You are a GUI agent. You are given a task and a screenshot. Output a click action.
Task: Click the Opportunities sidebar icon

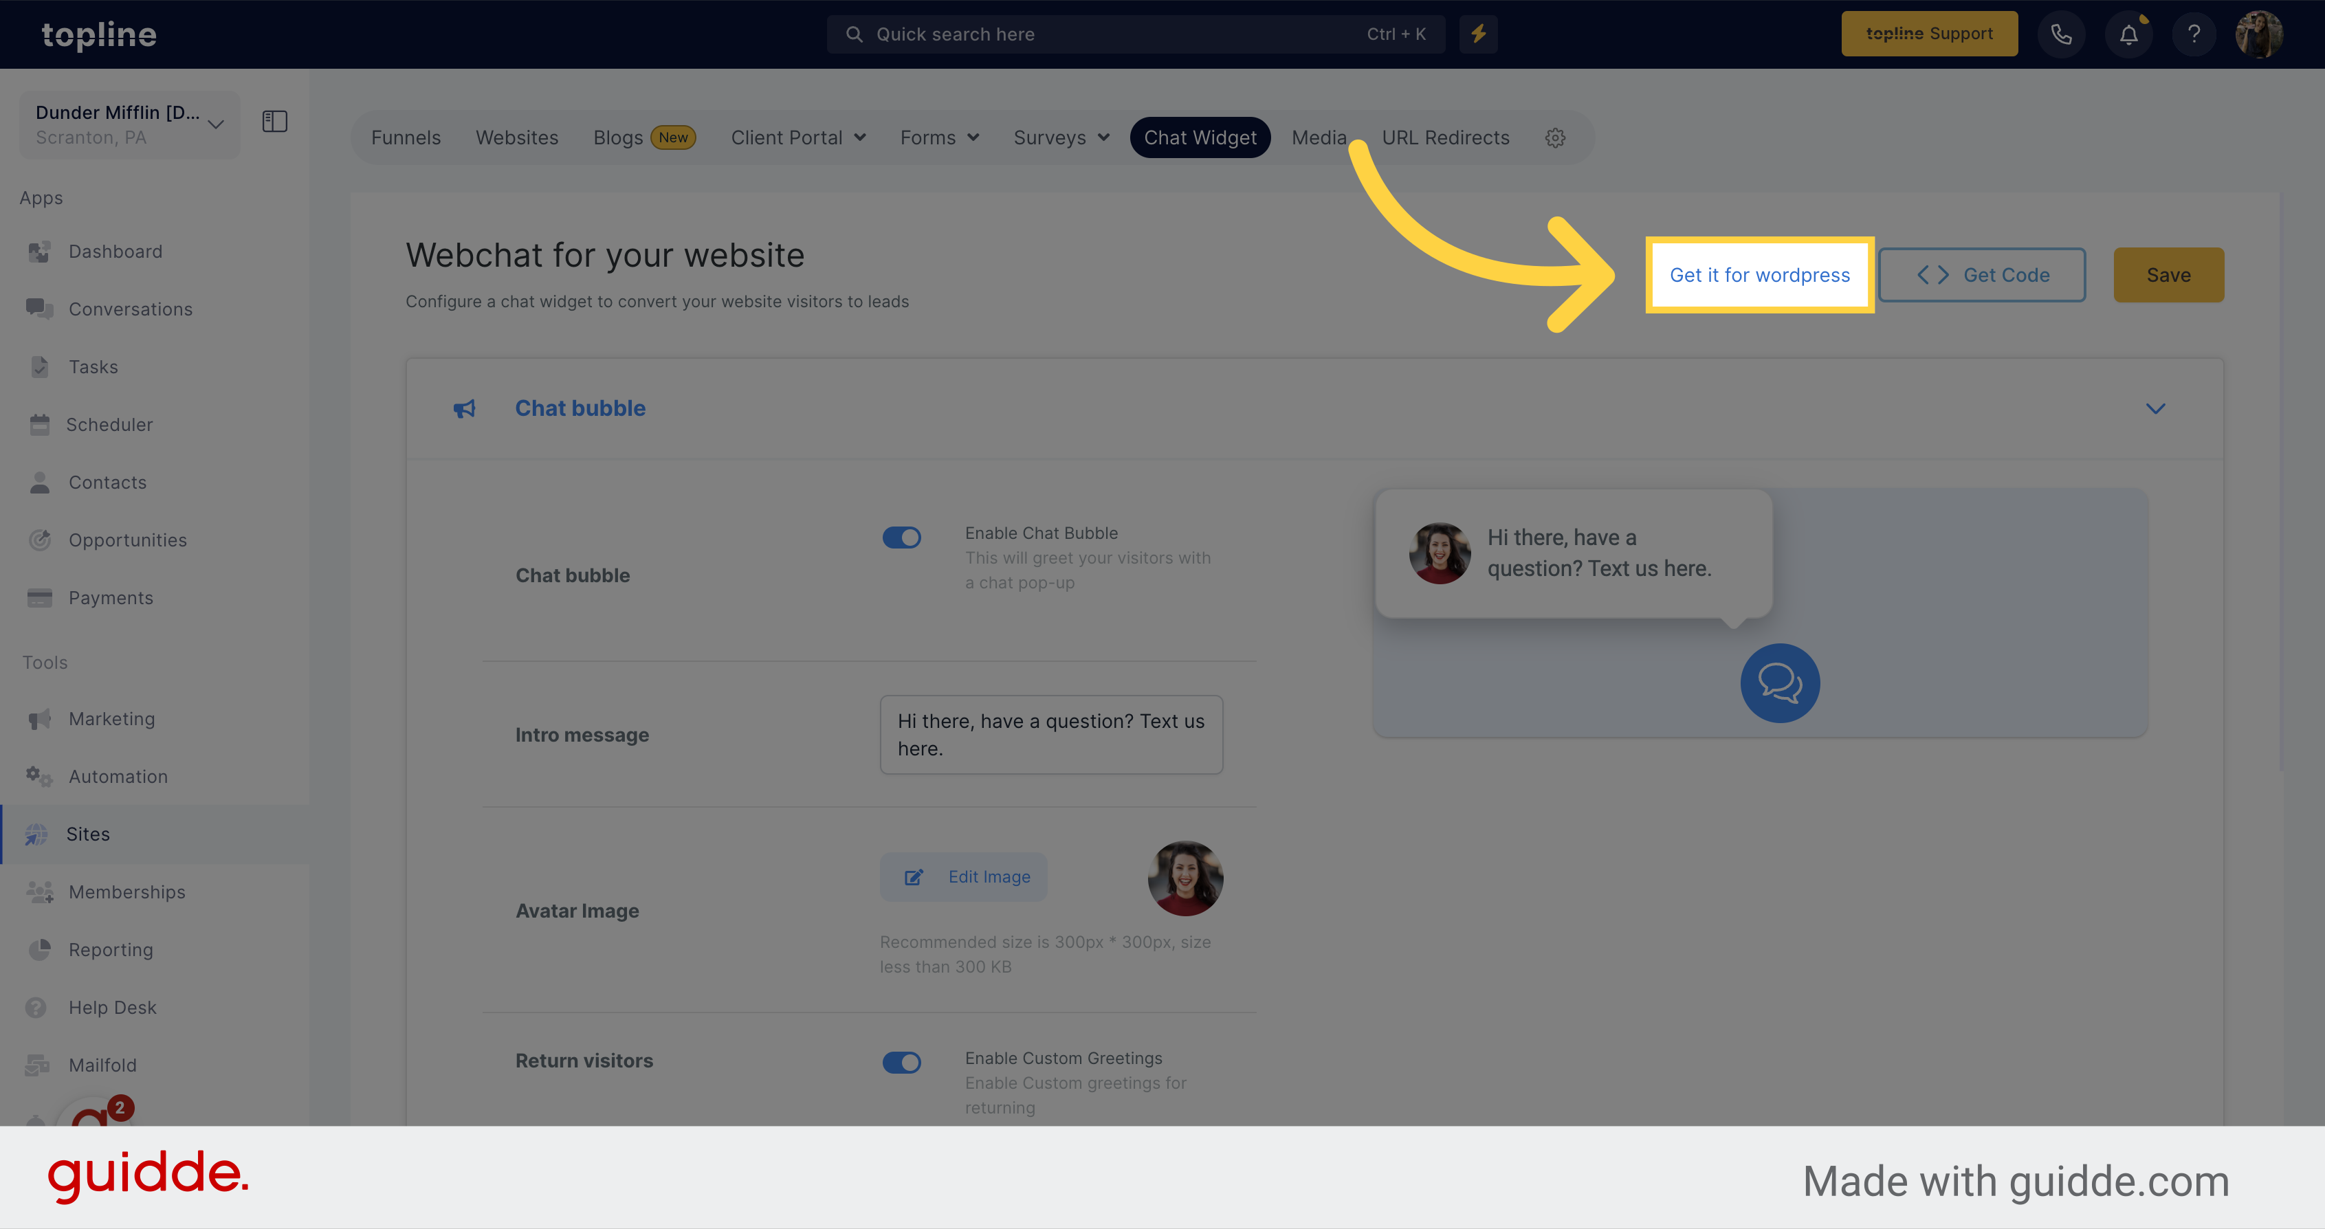click(x=41, y=538)
